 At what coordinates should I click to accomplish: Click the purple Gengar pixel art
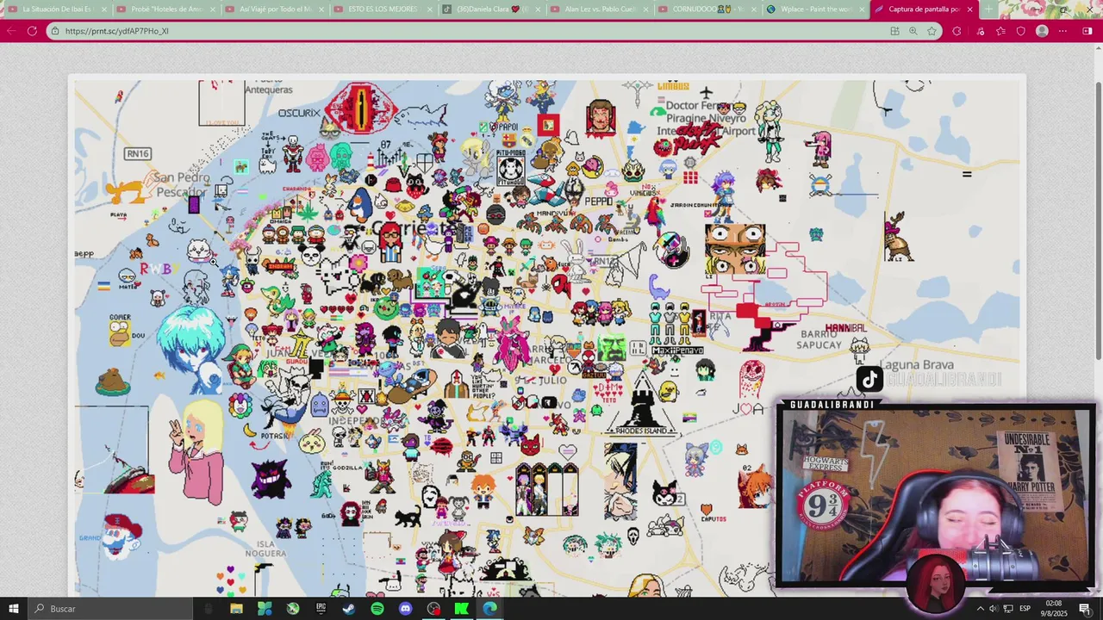coord(270,479)
